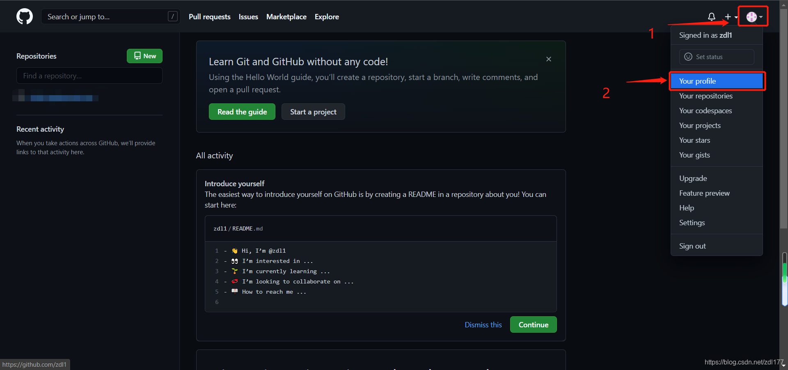Image resolution: width=788 pixels, height=370 pixels.
Task: Click the Find a repository field
Action: tap(89, 75)
